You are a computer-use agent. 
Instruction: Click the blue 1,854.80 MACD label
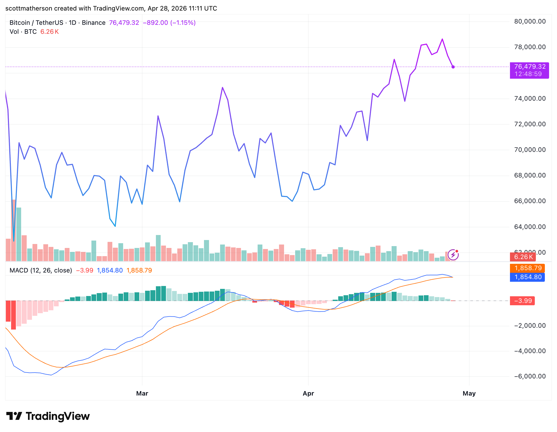coord(527,277)
